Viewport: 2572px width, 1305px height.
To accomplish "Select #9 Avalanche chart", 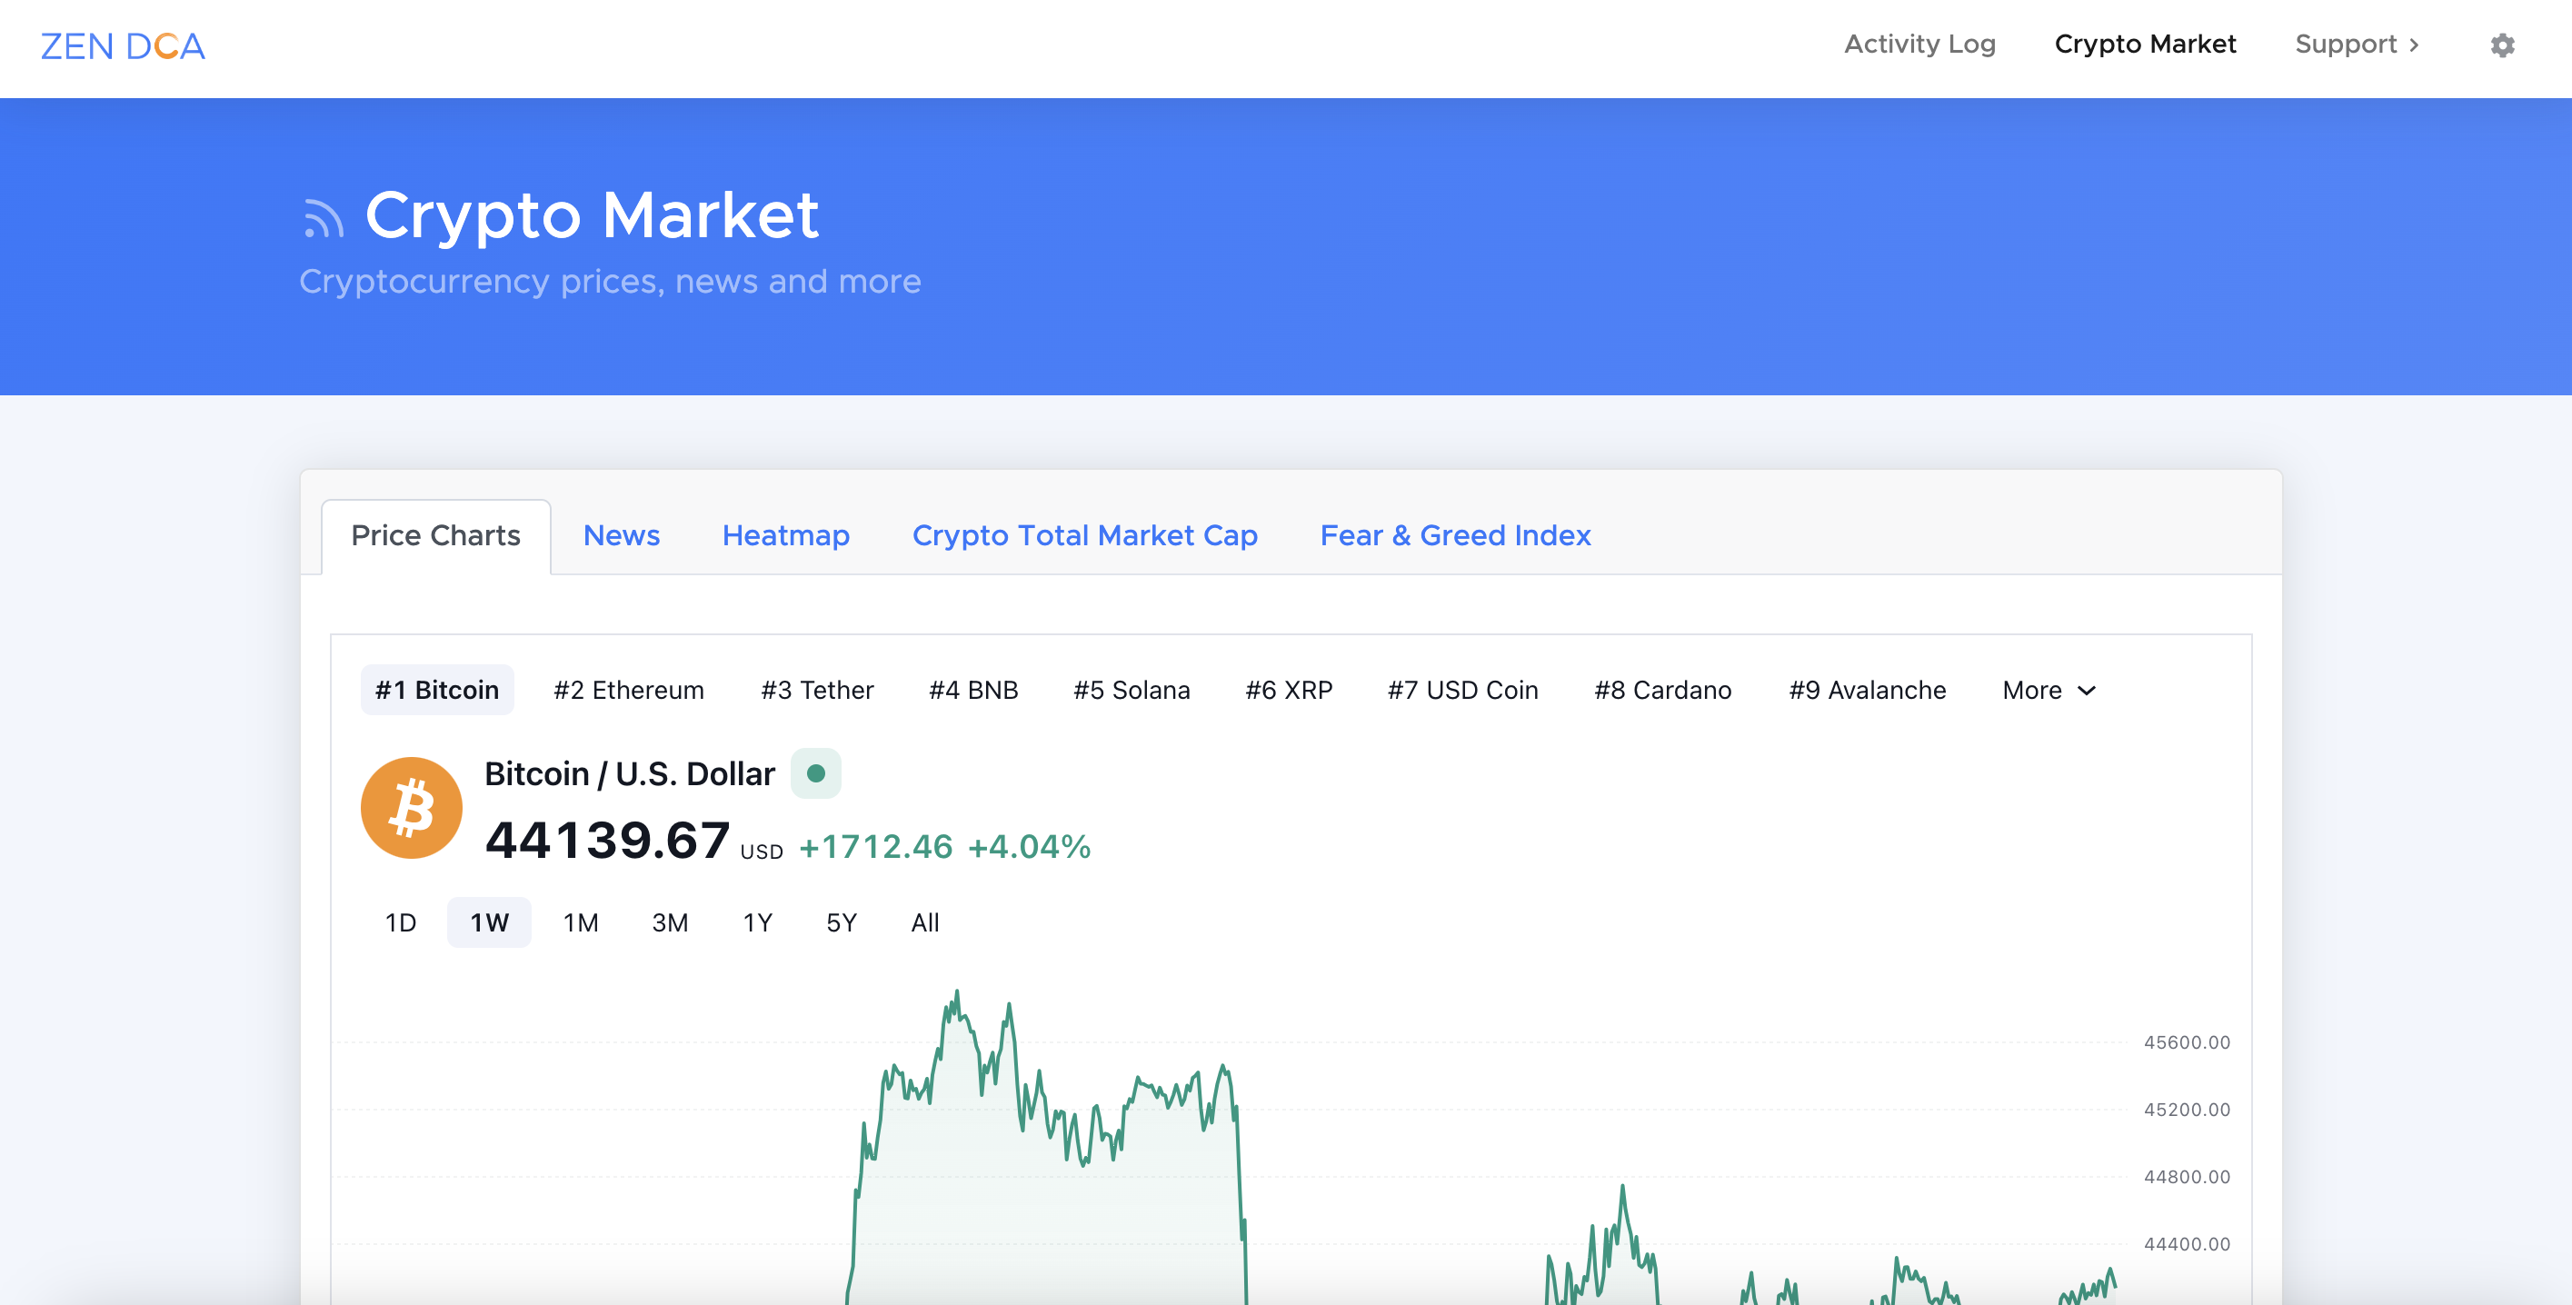I will pos(1867,690).
